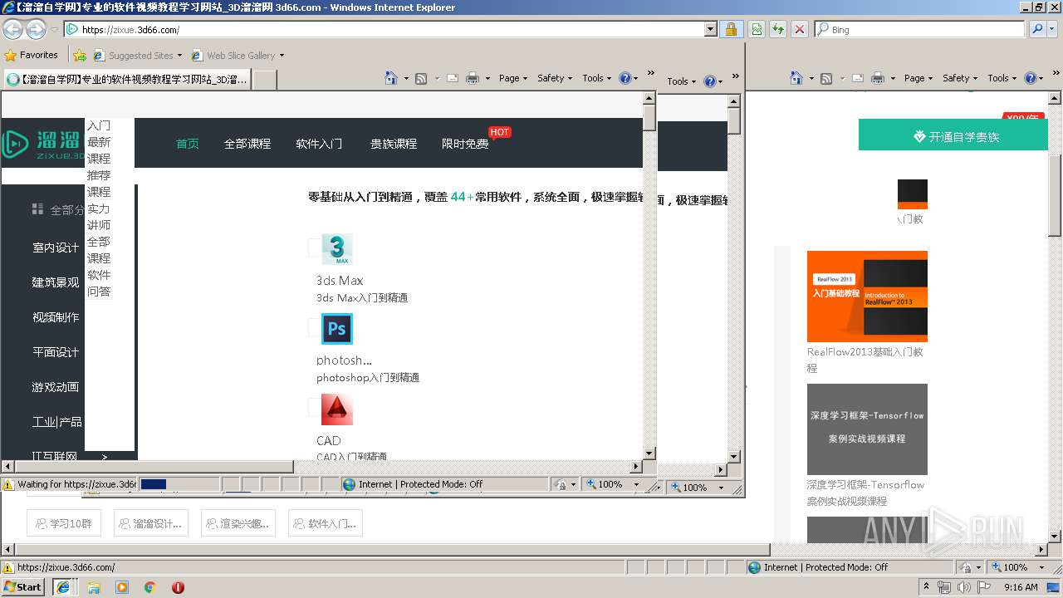
Task: Select 游戏动画 in the sidebar
Action: [56, 387]
